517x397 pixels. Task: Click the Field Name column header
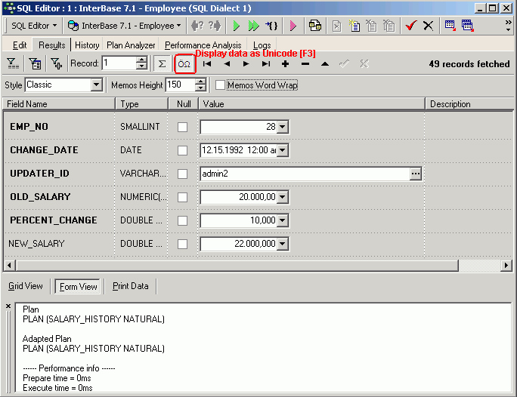pos(59,104)
